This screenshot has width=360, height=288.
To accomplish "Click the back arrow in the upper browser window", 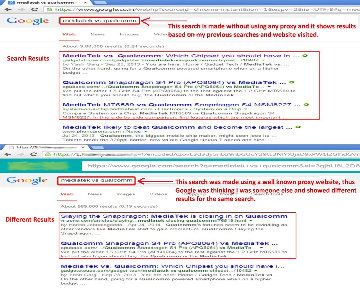I will [x=8, y=9].
